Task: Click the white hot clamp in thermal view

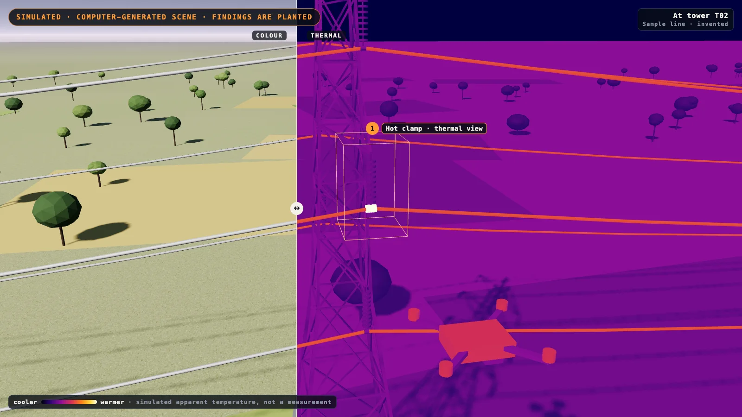Action: [371, 208]
